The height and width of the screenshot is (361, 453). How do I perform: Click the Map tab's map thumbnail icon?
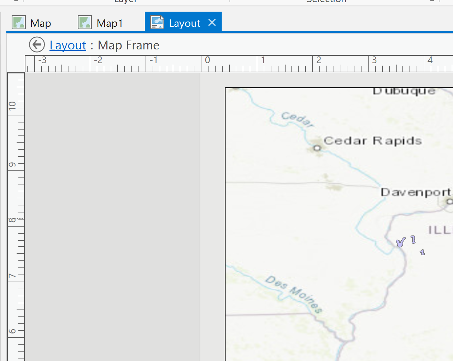coord(18,22)
